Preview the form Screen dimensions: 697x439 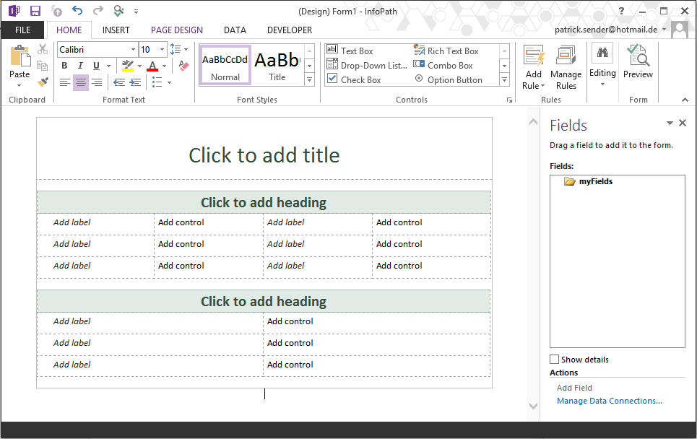(638, 61)
